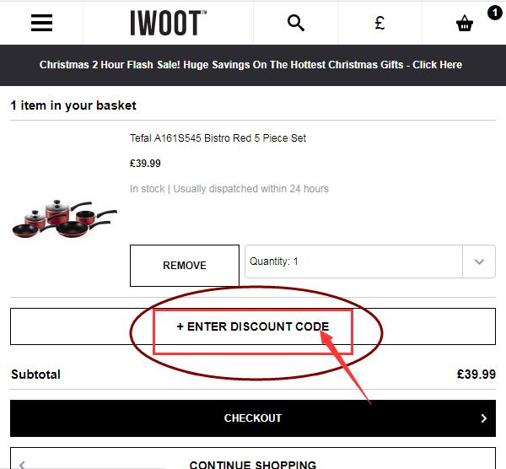Click the "1 item in your basket" heading
Image resolution: width=506 pixels, height=469 pixels.
tap(73, 105)
